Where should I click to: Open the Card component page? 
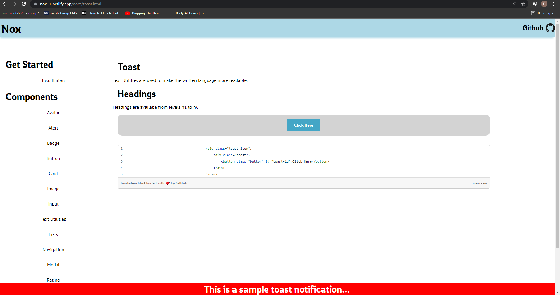tap(53, 174)
